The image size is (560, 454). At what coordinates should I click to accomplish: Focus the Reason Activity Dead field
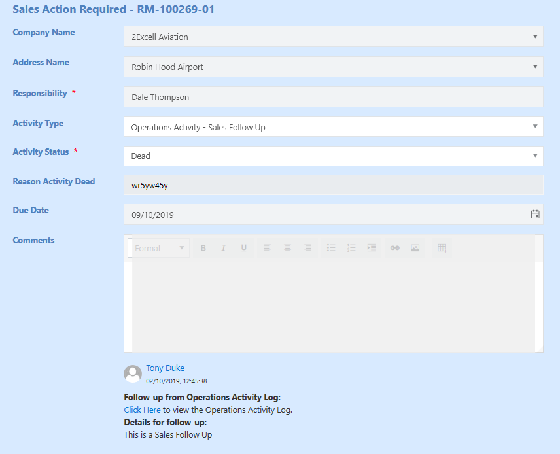pyautogui.click(x=334, y=185)
